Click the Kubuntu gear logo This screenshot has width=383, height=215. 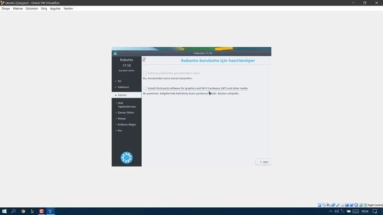pyautogui.click(x=126, y=158)
